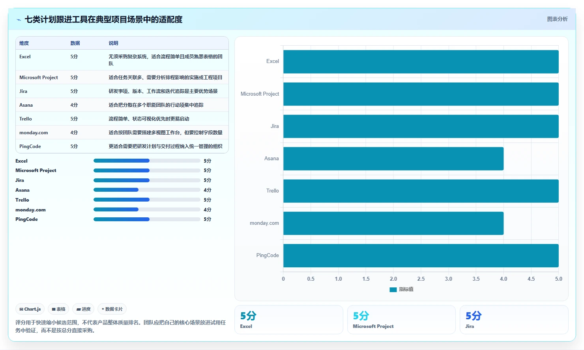Click Trello description 流程简单 cell

click(149, 119)
